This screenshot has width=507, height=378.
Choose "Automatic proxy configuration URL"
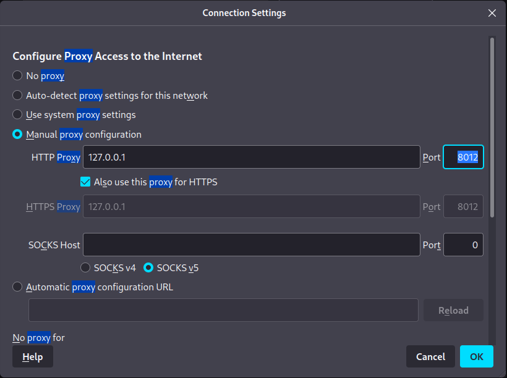point(17,287)
